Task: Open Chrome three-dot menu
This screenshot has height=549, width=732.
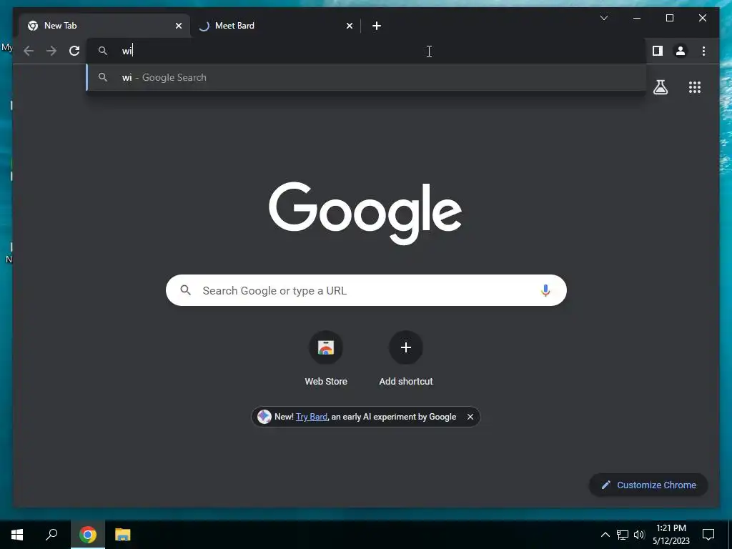Action: pyautogui.click(x=703, y=51)
